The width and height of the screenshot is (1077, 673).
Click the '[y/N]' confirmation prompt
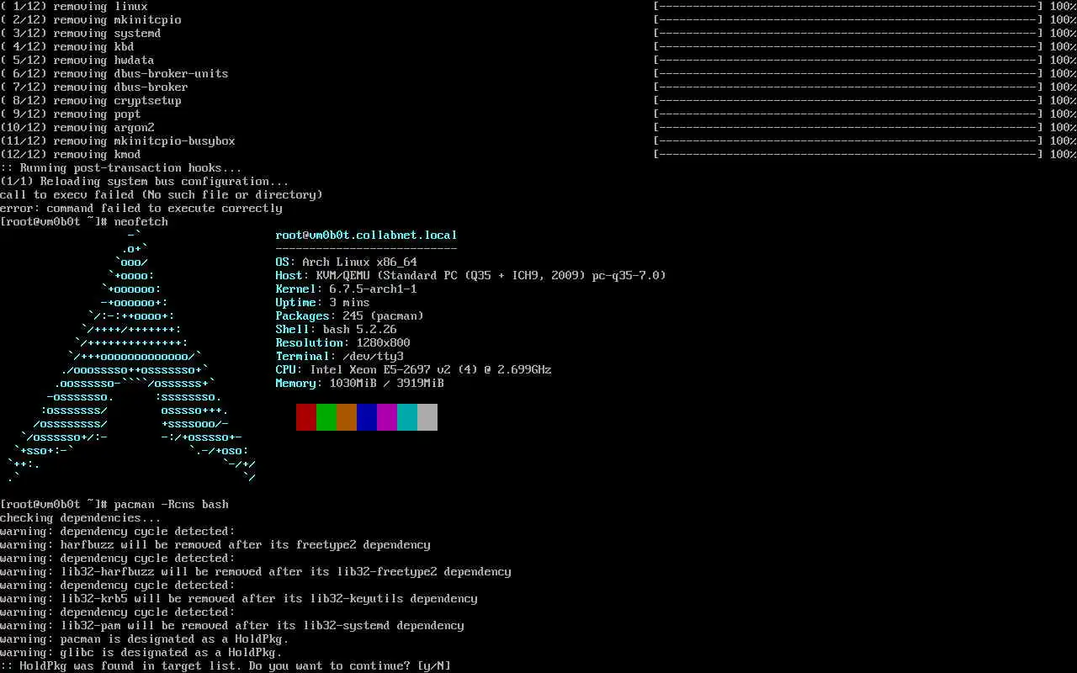click(x=434, y=666)
